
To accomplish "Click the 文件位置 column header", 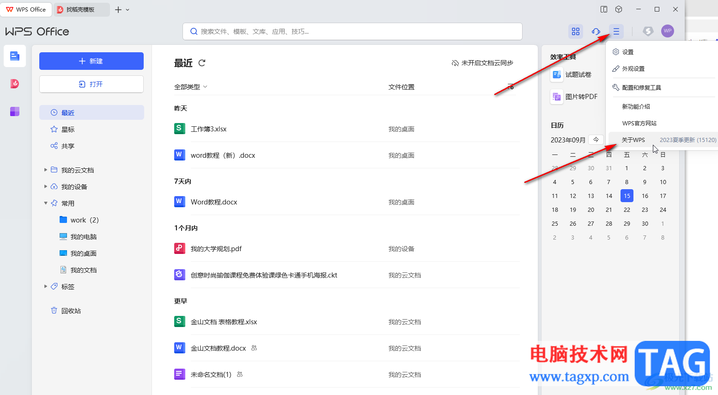I will point(402,87).
